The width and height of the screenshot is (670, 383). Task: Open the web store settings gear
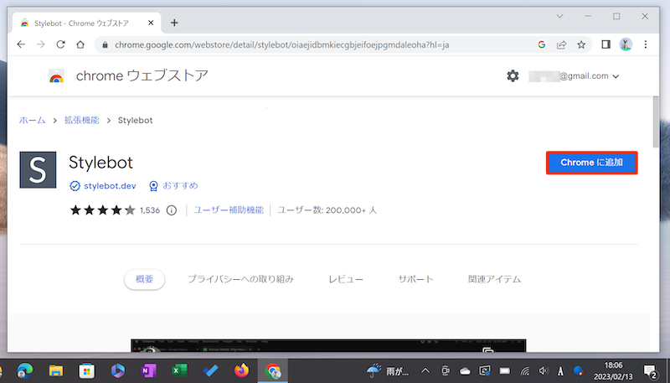(513, 76)
